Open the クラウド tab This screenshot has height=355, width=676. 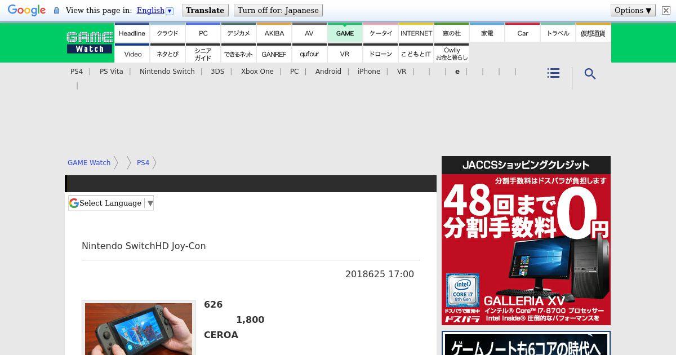point(167,33)
